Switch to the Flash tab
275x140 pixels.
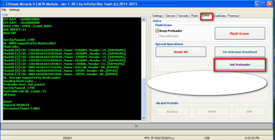195,16
